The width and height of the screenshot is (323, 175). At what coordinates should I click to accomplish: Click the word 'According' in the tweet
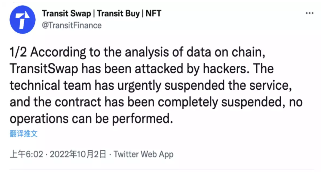[x=58, y=52]
